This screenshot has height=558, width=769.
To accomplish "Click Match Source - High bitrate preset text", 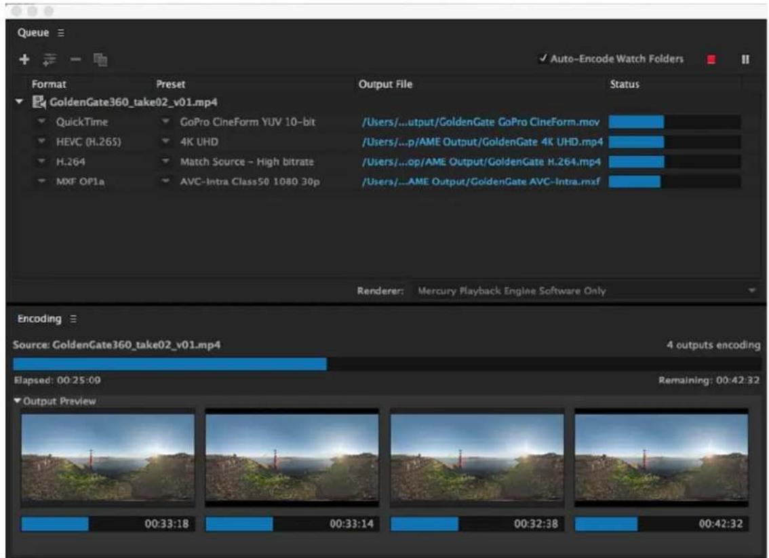I will click(247, 162).
